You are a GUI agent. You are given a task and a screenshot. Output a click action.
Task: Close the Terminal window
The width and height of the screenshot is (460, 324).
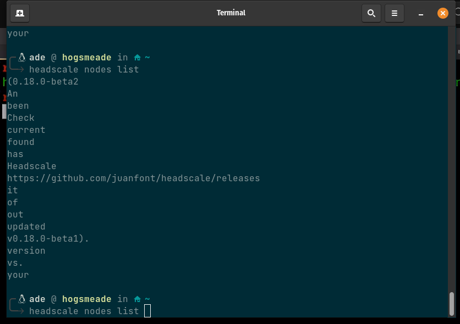(x=443, y=13)
